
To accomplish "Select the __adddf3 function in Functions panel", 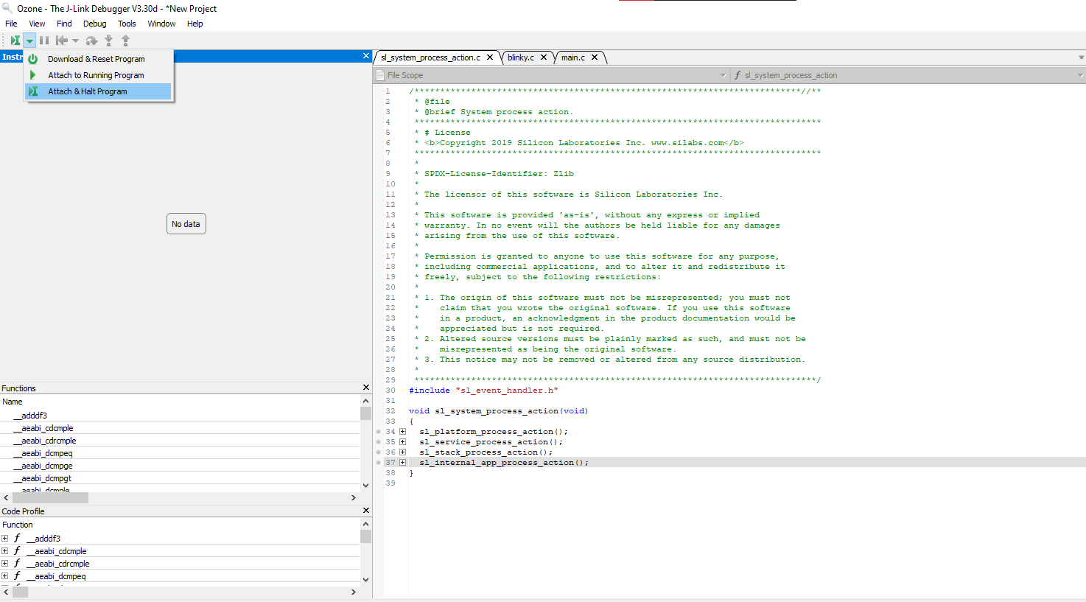I will click(30, 415).
